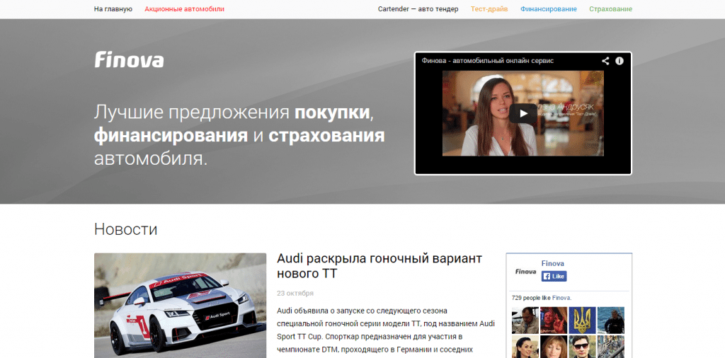Viewport: 725px width, 358px height.
Task: Open Finova page title link in Facebook box
Action: pos(552,263)
